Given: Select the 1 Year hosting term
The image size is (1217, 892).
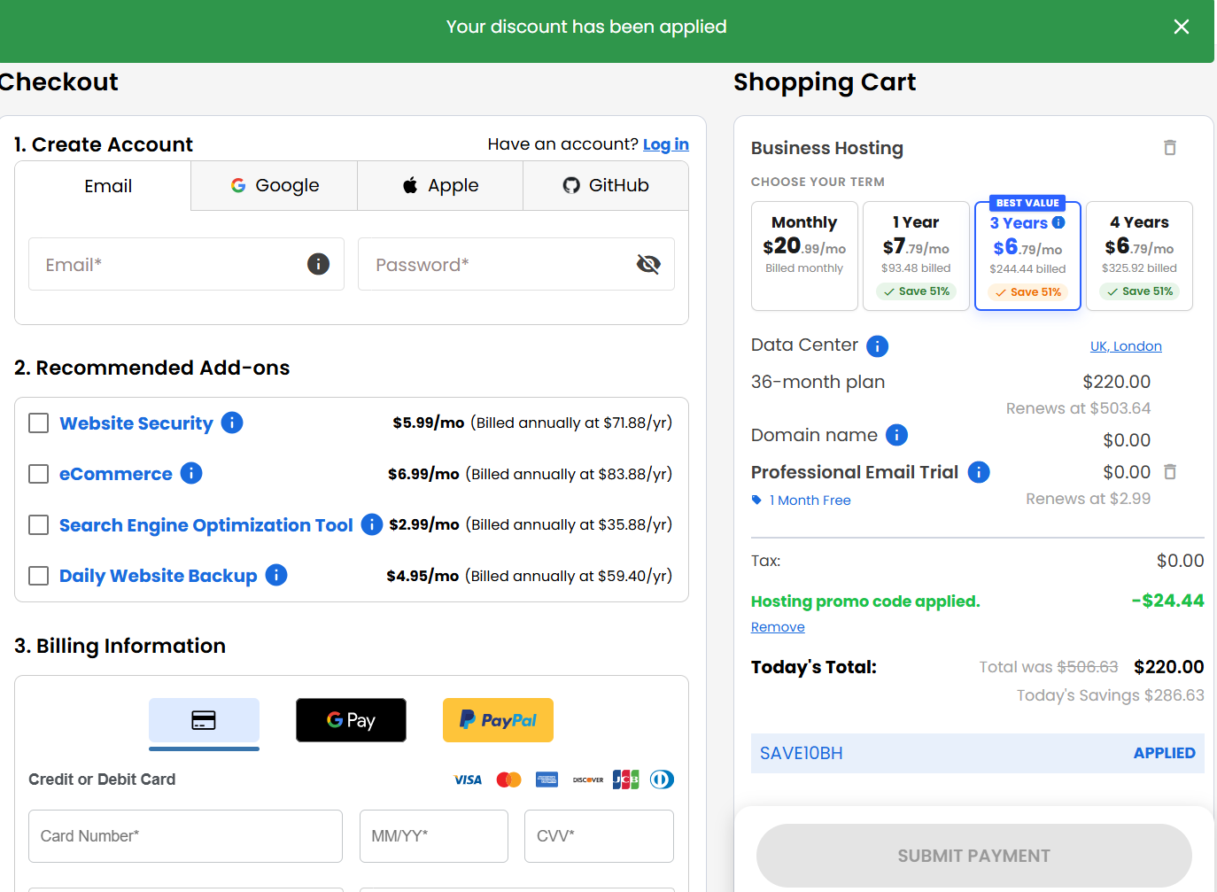Looking at the screenshot, I should click(916, 256).
